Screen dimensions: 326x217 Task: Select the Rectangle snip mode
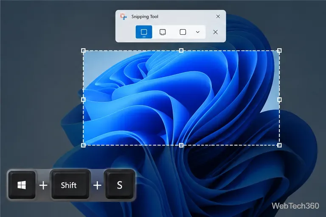[143, 32]
